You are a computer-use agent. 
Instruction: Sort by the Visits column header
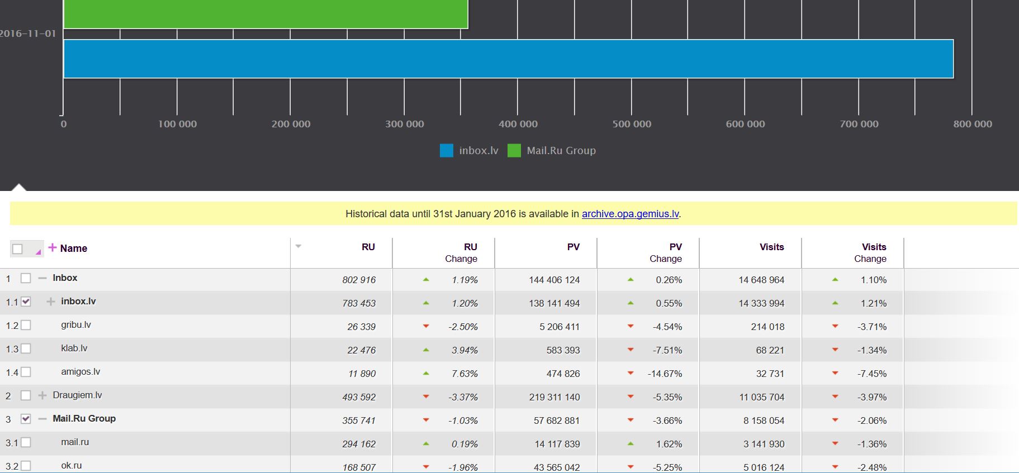click(771, 247)
